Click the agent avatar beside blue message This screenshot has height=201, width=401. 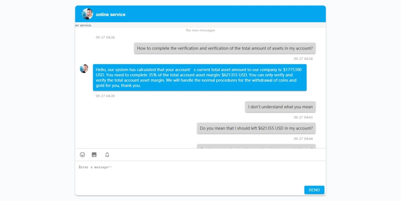[84, 69]
